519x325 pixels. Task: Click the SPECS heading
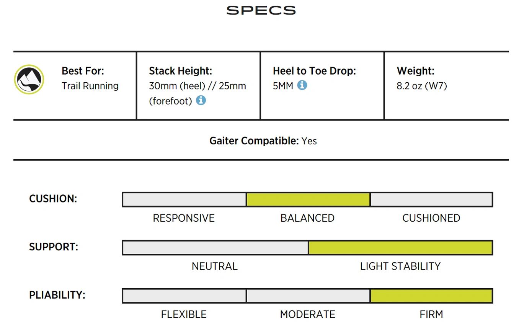click(x=261, y=10)
